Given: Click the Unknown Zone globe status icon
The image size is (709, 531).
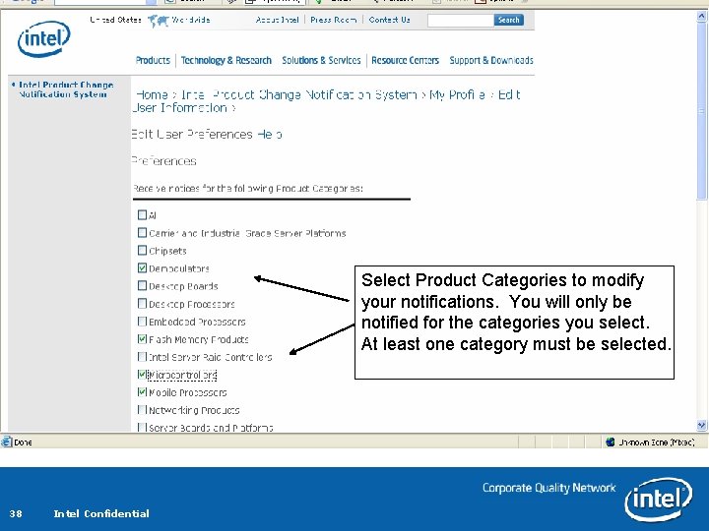Looking at the screenshot, I should [611, 442].
